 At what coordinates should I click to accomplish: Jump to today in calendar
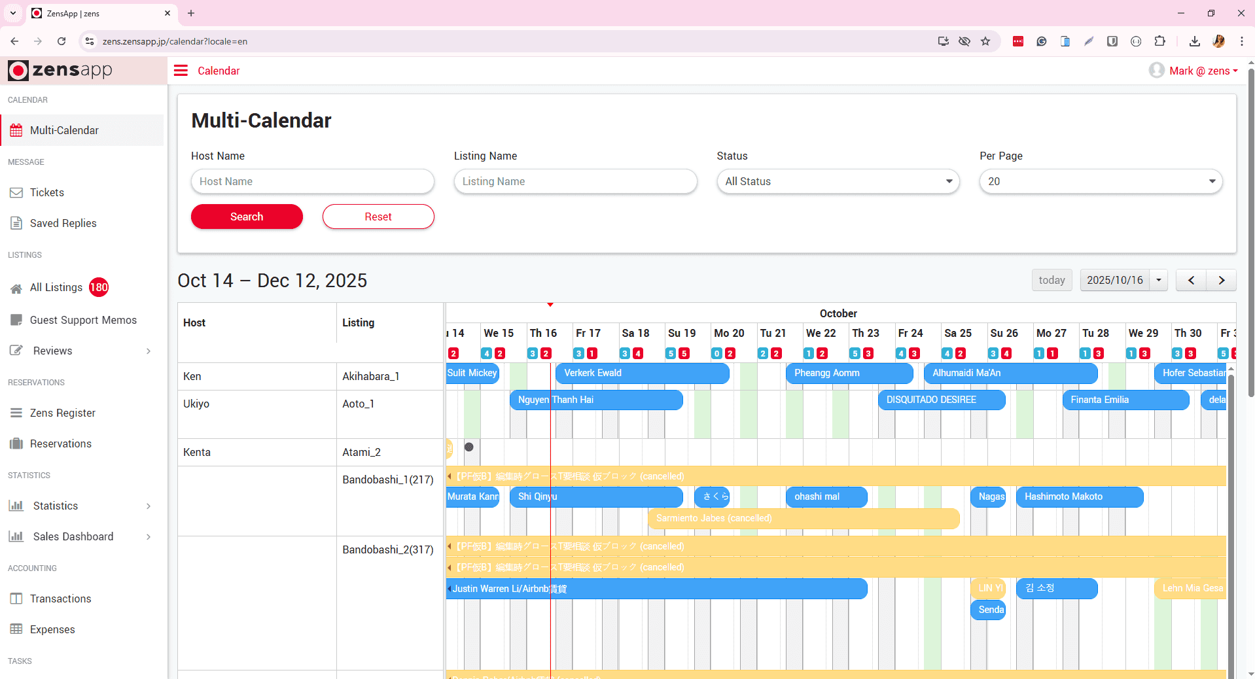1052,280
